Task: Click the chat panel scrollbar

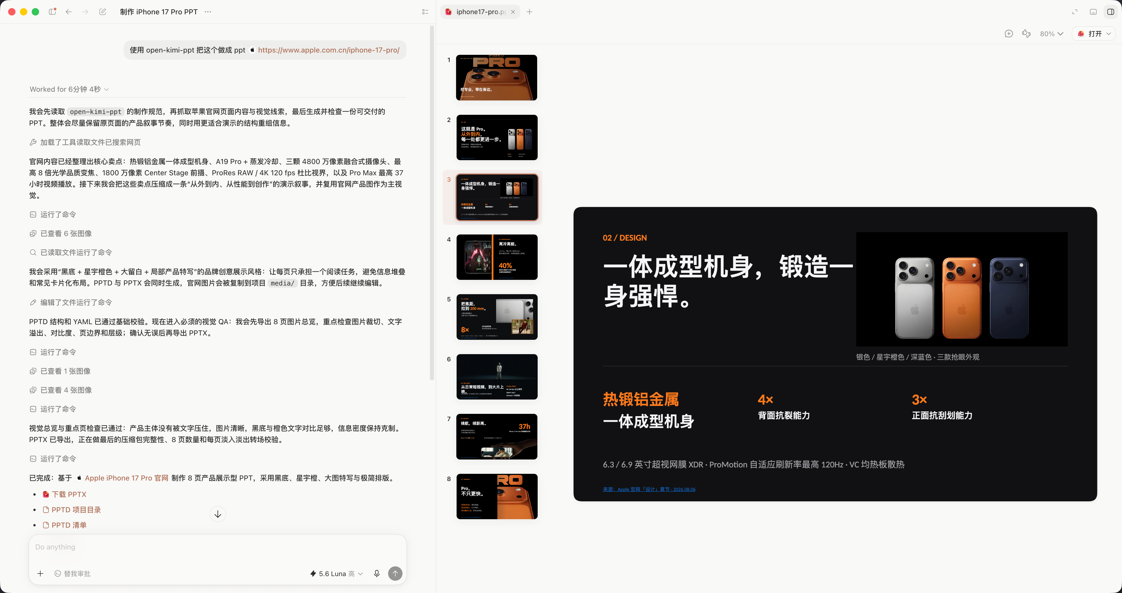Action: 432,203
